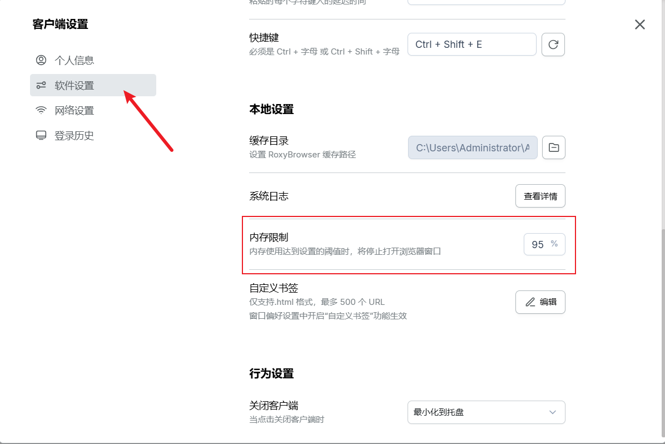The image size is (665, 444).
Task: Click the 个人信息 user profile icon
Action: click(x=41, y=60)
